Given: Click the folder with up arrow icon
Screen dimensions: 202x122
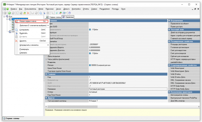Looking at the screenshot, I should click(25, 13).
